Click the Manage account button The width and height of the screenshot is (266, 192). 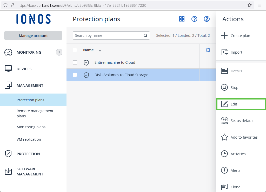(x=33, y=36)
